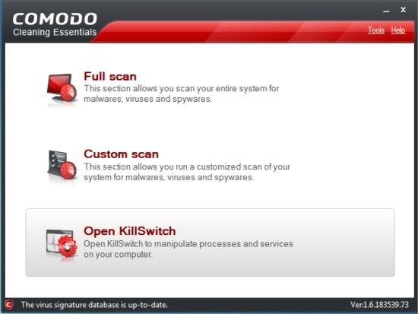
Task: Click "The virus signature database is up-to-date." text
Action: click(x=94, y=305)
